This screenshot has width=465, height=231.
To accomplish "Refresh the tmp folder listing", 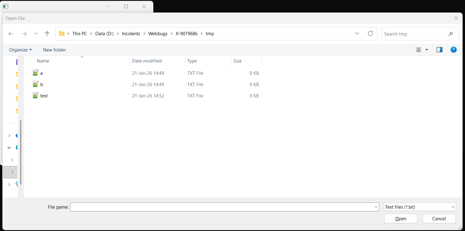I will (370, 33).
